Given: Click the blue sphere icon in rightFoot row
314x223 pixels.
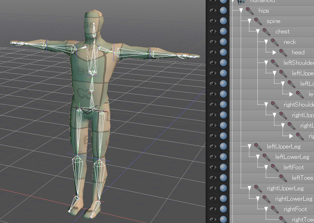Looking at the screenshot, I should click(x=223, y=209).
